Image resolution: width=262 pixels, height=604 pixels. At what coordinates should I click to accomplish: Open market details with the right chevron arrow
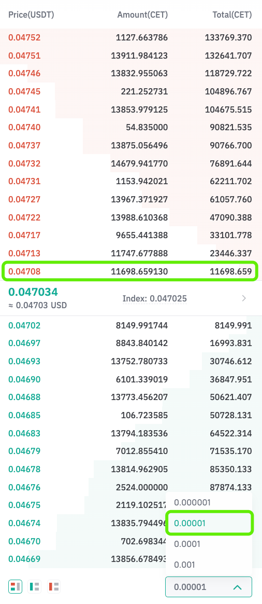tap(244, 298)
